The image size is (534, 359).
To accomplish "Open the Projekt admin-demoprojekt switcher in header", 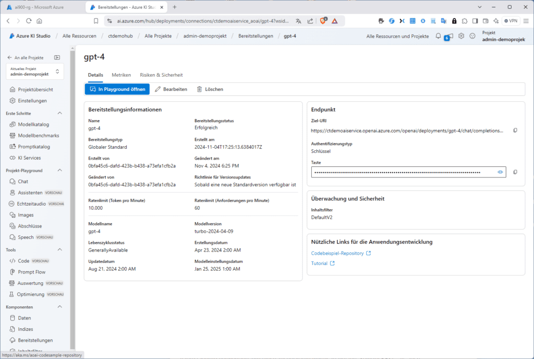I will click(x=503, y=36).
